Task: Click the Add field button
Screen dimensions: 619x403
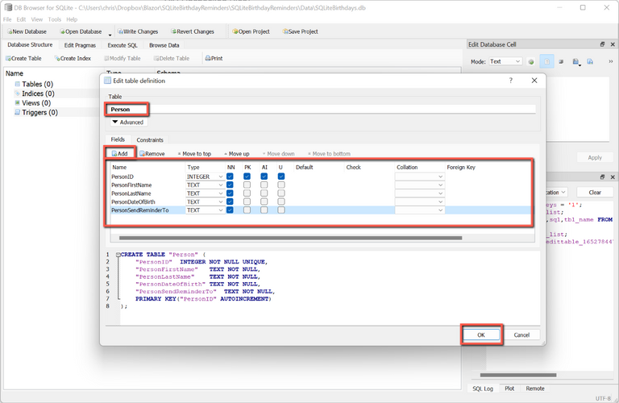Action: click(x=119, y=153)
